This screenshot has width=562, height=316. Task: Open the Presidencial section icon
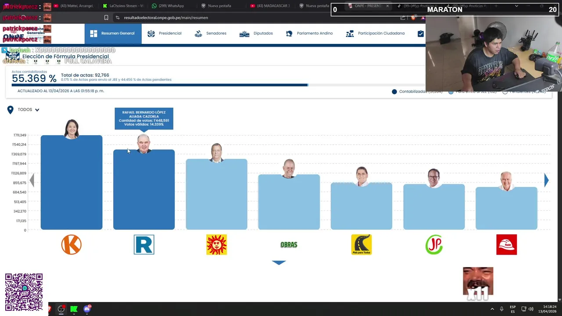pos(151,33)
